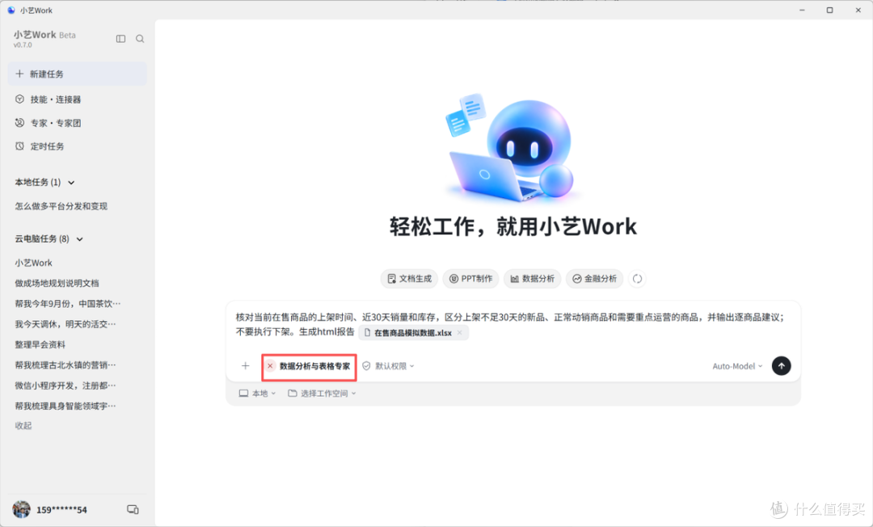The height and width of the screenshot is (527, 873).
Task: Click the user avatar picture
Action: 22,509
